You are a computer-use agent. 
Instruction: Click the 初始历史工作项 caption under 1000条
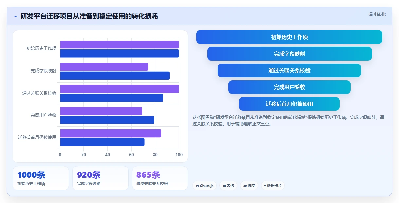(x=31, y=184)
